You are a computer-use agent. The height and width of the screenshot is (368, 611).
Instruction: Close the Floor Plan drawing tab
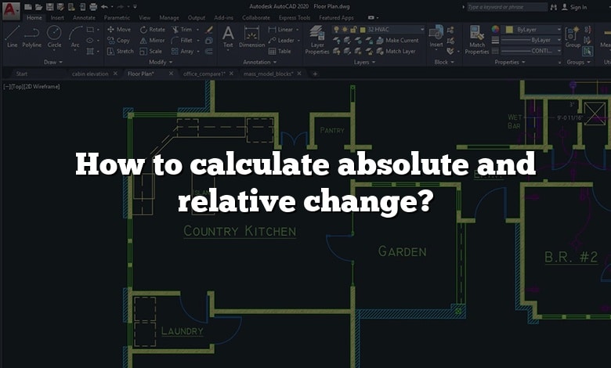click(x=171, y=74)
